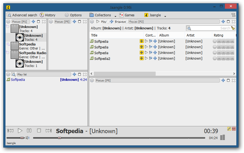Open the Games menu

coord(127,15)
